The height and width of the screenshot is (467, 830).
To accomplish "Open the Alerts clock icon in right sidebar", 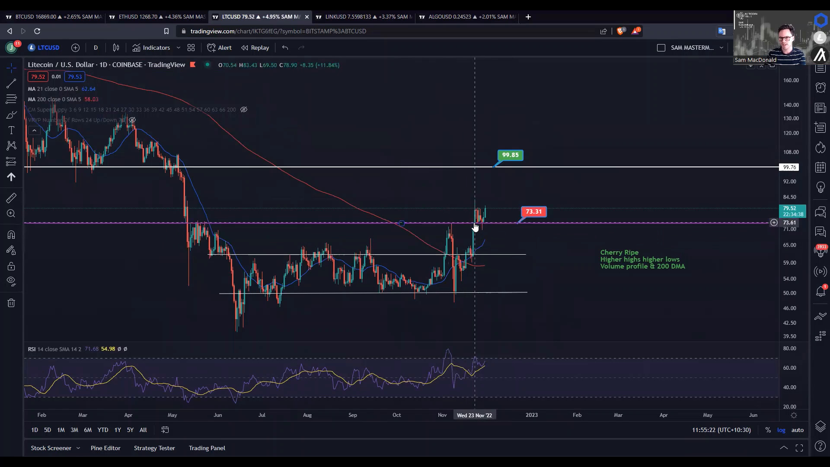I will [820, 87].
